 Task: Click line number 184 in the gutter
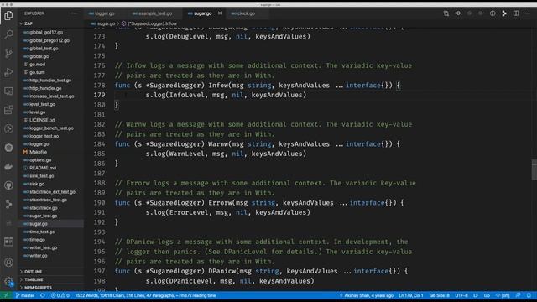[99, 143]
